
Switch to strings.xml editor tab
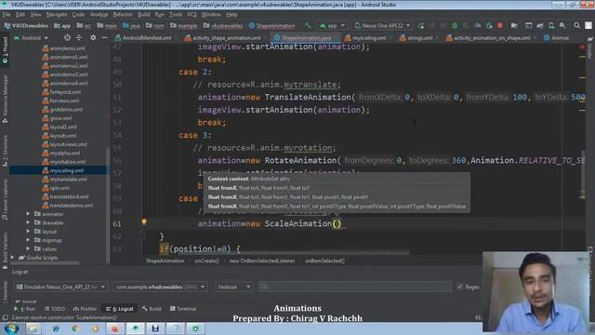coord(419,38)
